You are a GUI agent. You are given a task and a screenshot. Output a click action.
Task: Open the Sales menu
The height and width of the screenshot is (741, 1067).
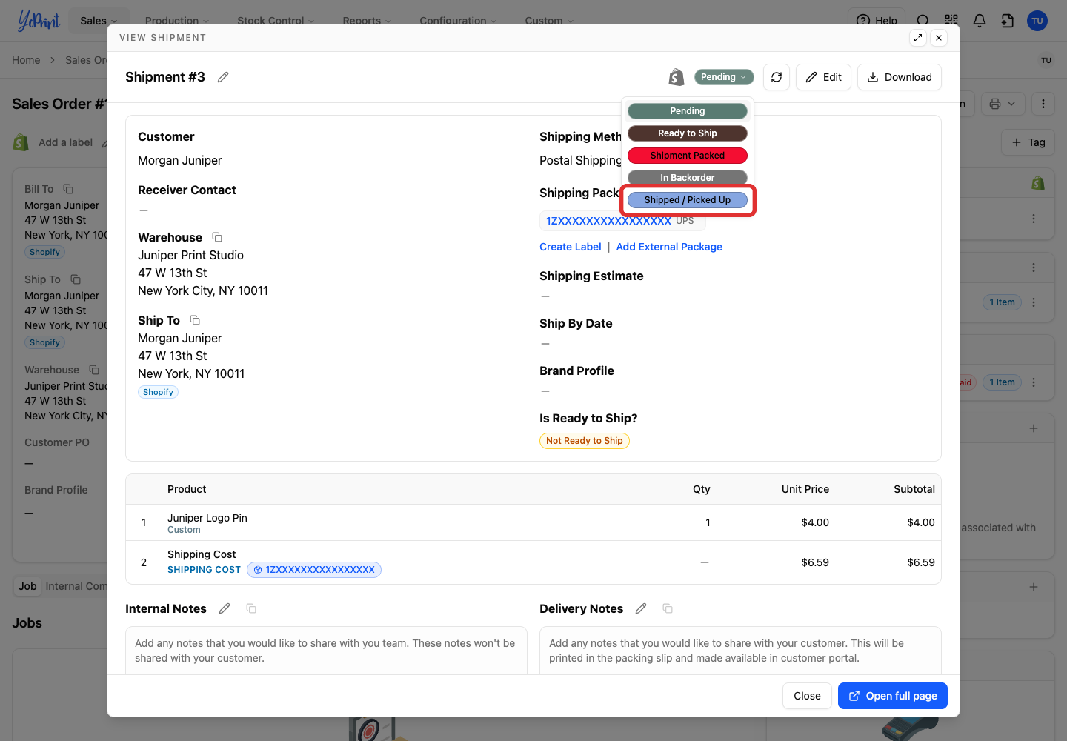[99, 21]
